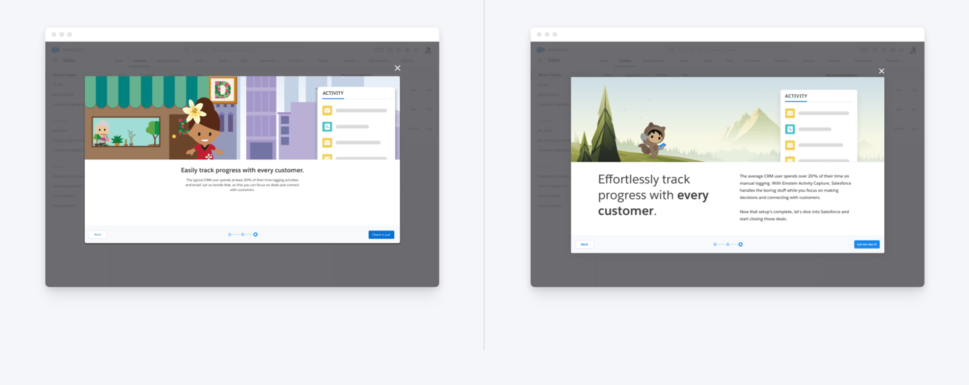
Task: Click the user avatar icon behind the storefront dialog
Action: (x=428, y=50)
